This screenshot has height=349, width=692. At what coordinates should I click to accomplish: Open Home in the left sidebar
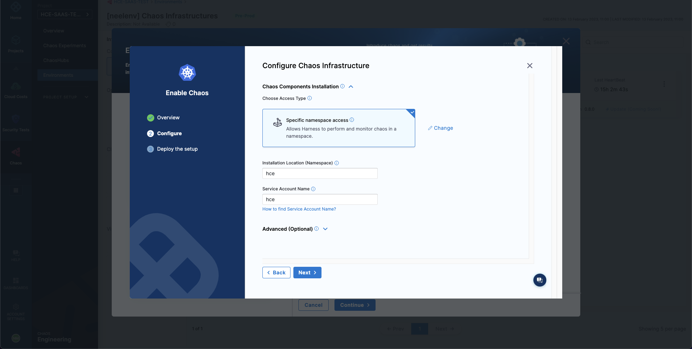pos(16,11)
